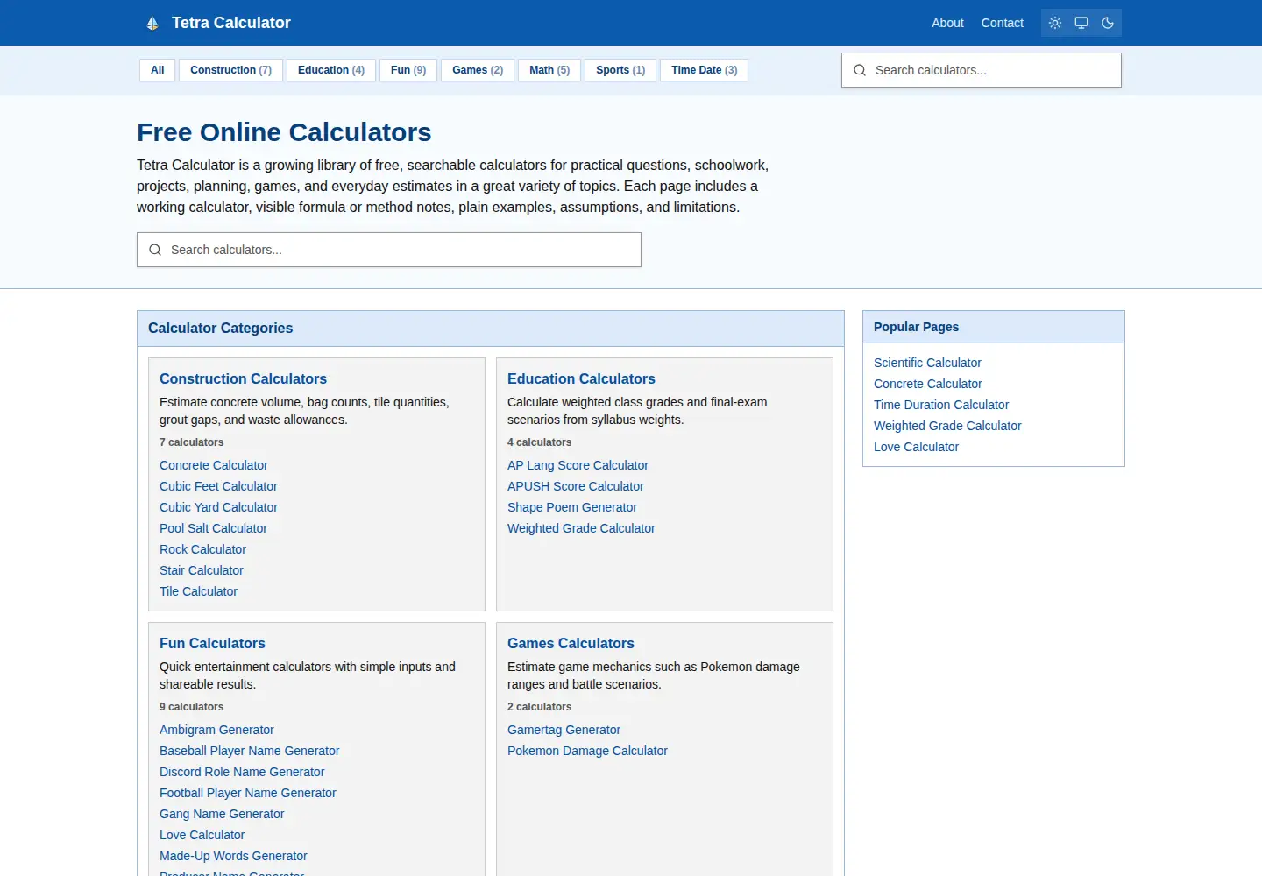Open Scientific Calculator in Popular Pages
Screen dimensions: 1262x876
[927, 363]
